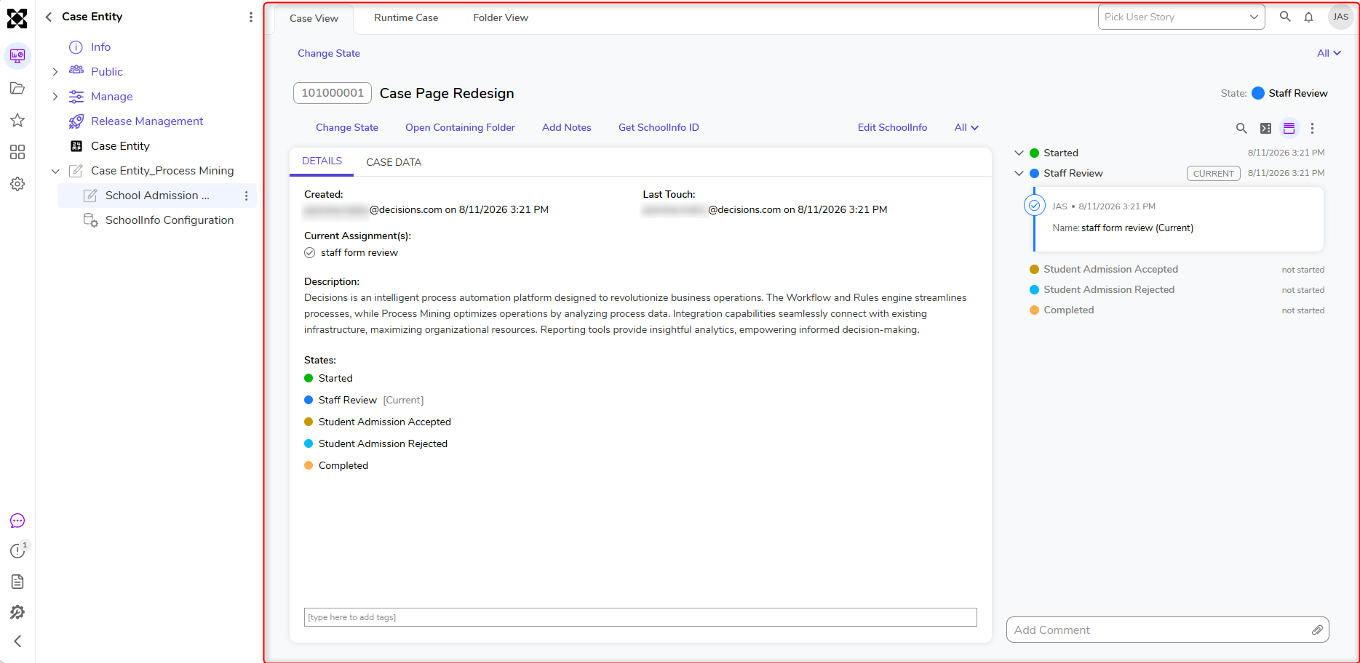The height and width of the screenshot is (663, 1360).
Task: Collapse Case Entity_Process Mining node
Action: click(x=55, y=171)
